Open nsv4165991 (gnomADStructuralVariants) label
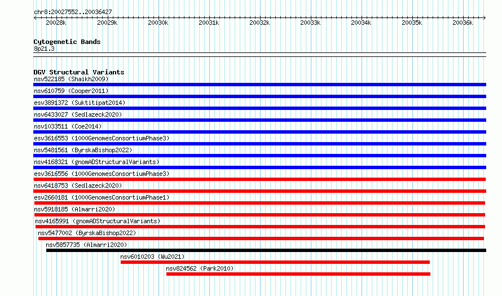 pos(98,221)
